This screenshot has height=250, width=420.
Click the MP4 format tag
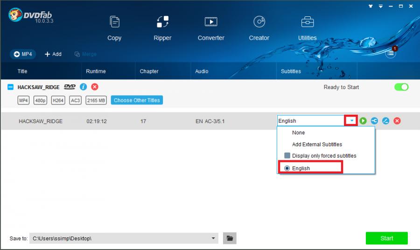(x=23, y=100)
